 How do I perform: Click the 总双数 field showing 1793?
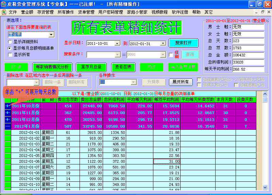(x=248, y=48)
